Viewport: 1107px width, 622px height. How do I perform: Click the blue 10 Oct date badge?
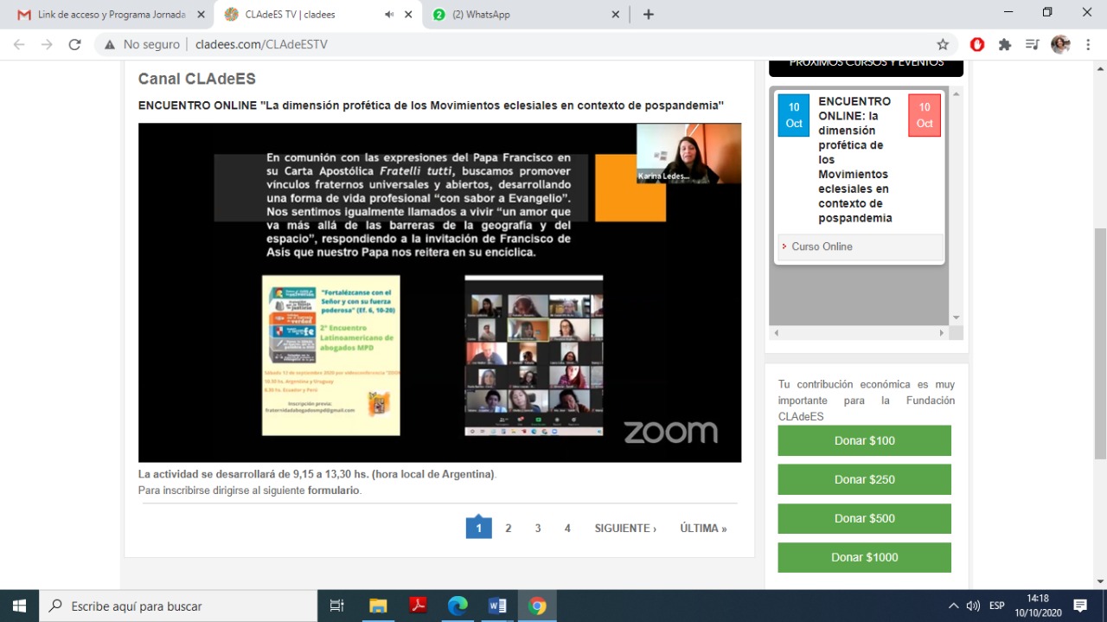[794, 115]
